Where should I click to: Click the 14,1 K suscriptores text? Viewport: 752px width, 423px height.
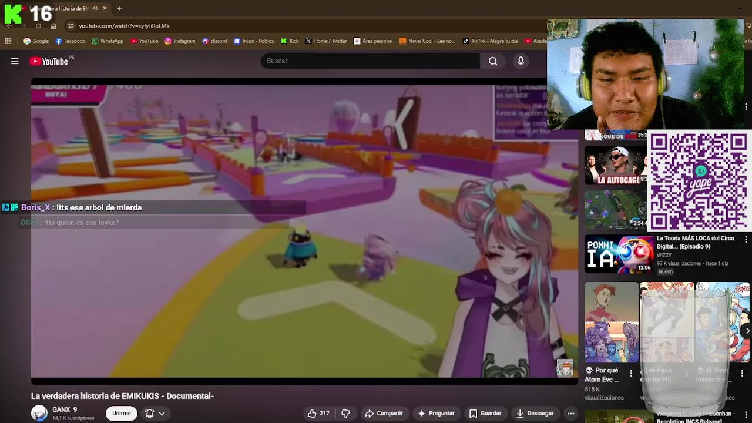73,418
